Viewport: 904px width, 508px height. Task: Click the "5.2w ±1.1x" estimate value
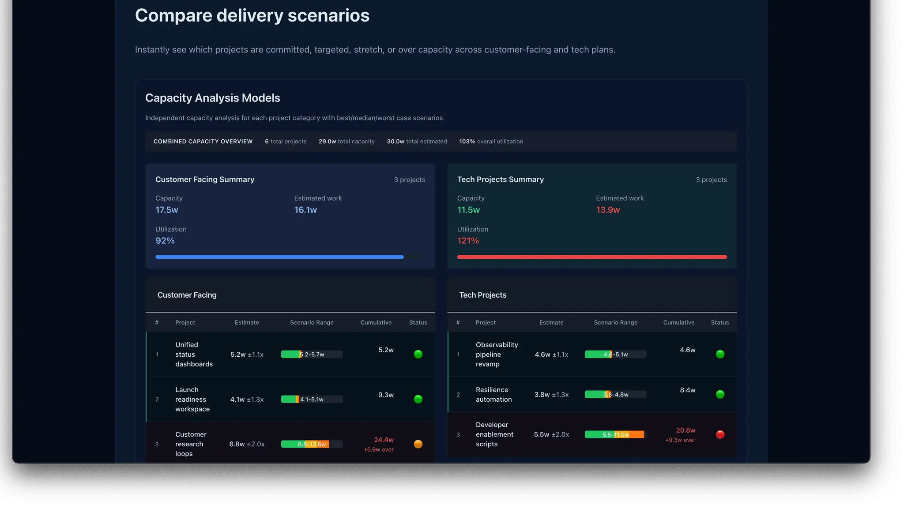pos(247,354)
